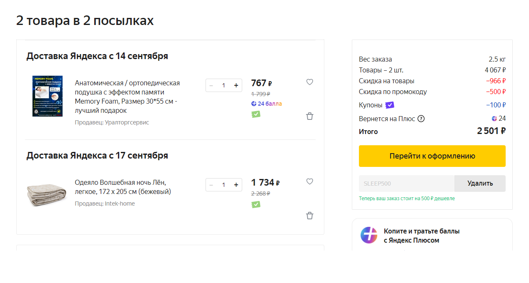Click the 24 балла Plus points badge
This screenshot has height=283, width=529.
[x=266, y=104]
